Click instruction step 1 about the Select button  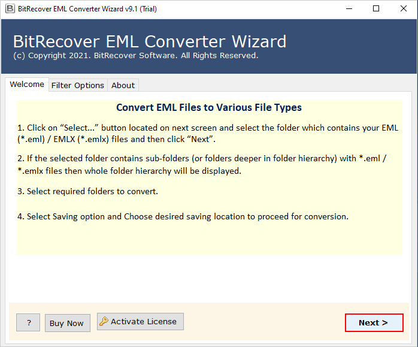208,134
